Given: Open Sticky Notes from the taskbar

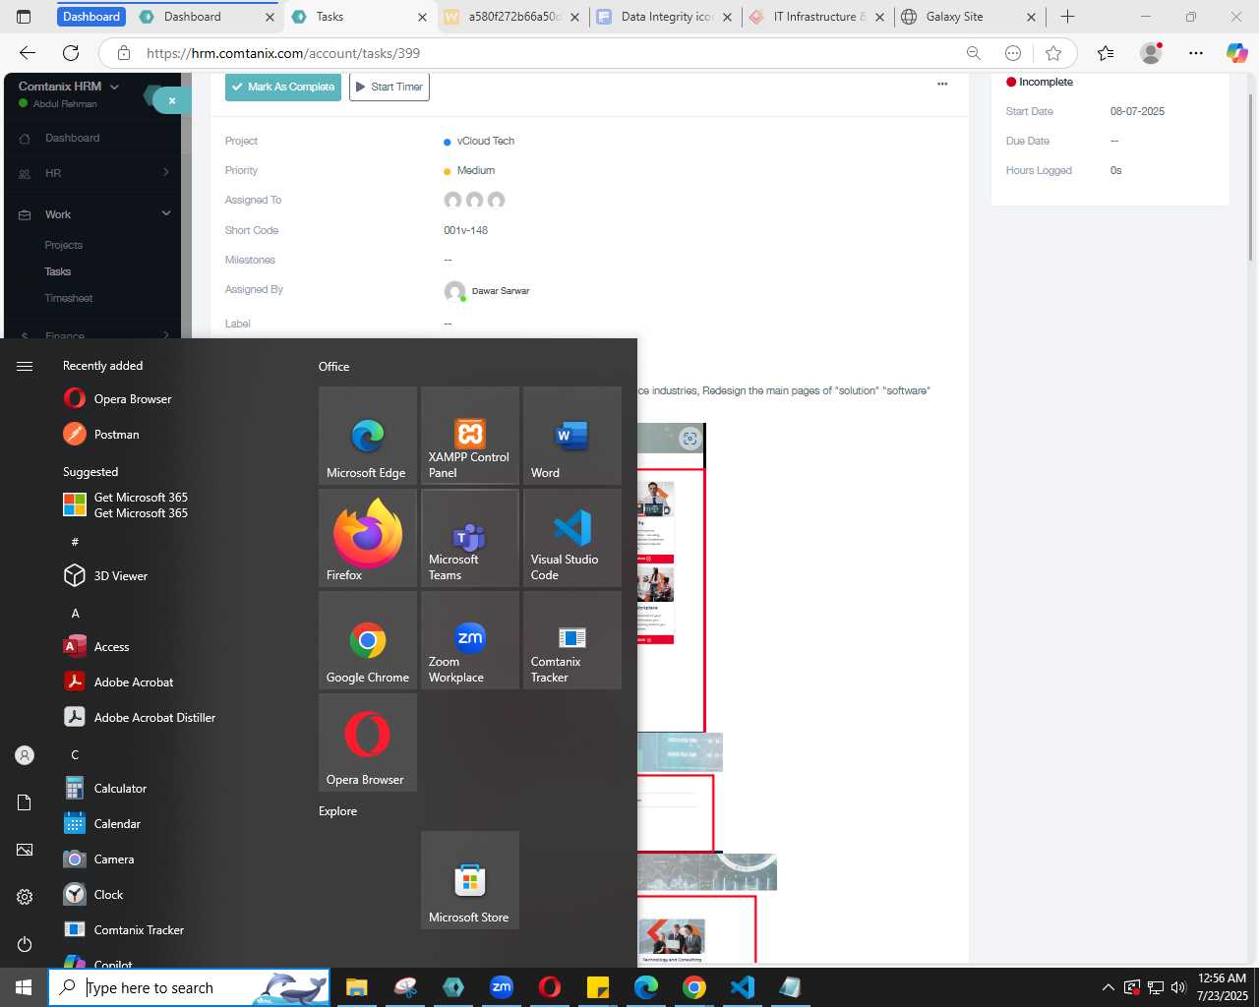Looking at the screenshot, I should click(597, 987).
